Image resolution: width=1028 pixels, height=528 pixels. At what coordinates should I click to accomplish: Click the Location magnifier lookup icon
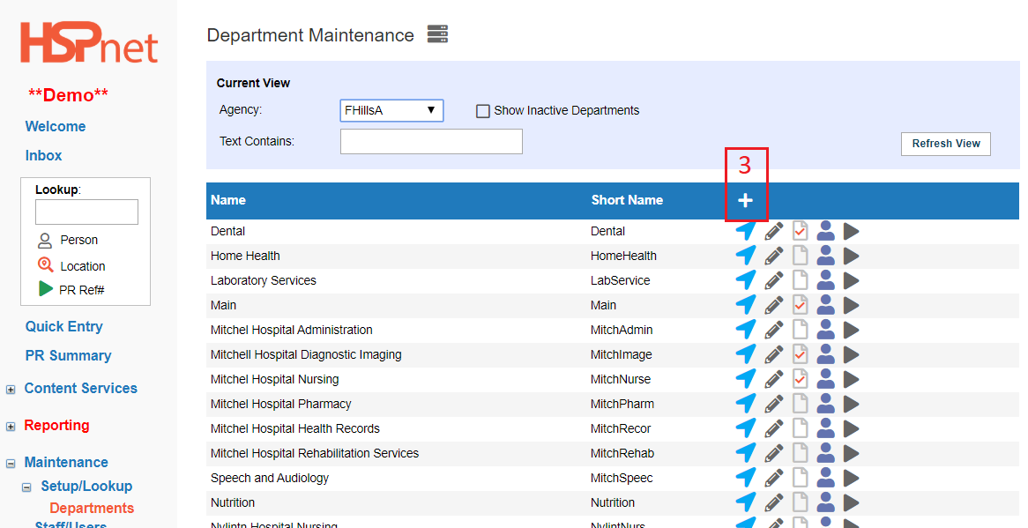tap(45, 264)
